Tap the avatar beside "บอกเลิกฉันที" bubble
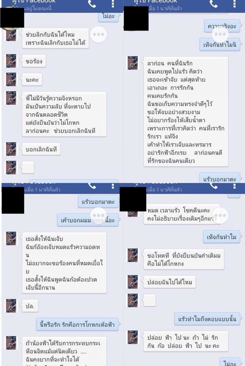This screenshot has height=366, width=245. point(11,149)
